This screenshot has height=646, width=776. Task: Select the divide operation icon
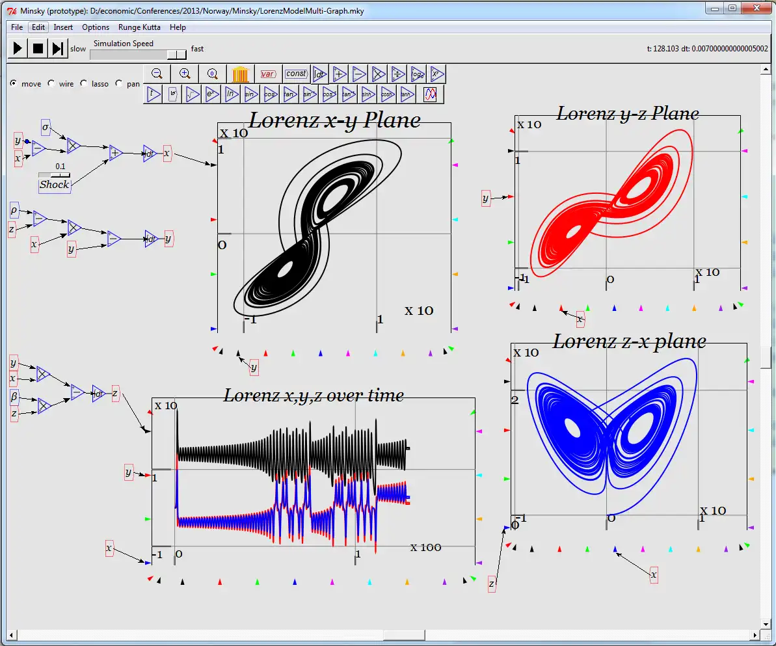pyautogui.click(x=398, y=74)
